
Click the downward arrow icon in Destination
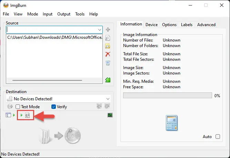(107, 106)
